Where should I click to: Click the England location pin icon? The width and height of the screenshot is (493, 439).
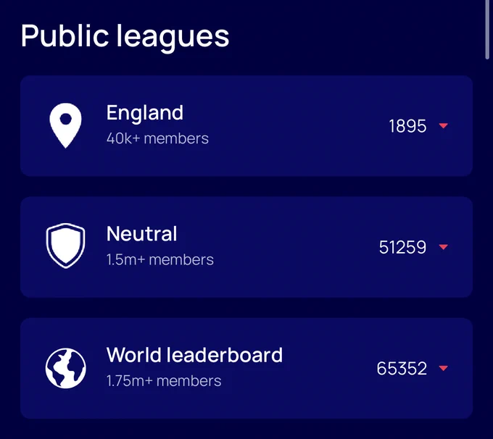pyautogui.click(x=65, y=125)
